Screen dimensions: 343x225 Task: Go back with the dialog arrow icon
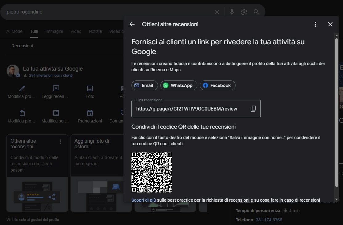pyautogui.click(x=132, y=24)
